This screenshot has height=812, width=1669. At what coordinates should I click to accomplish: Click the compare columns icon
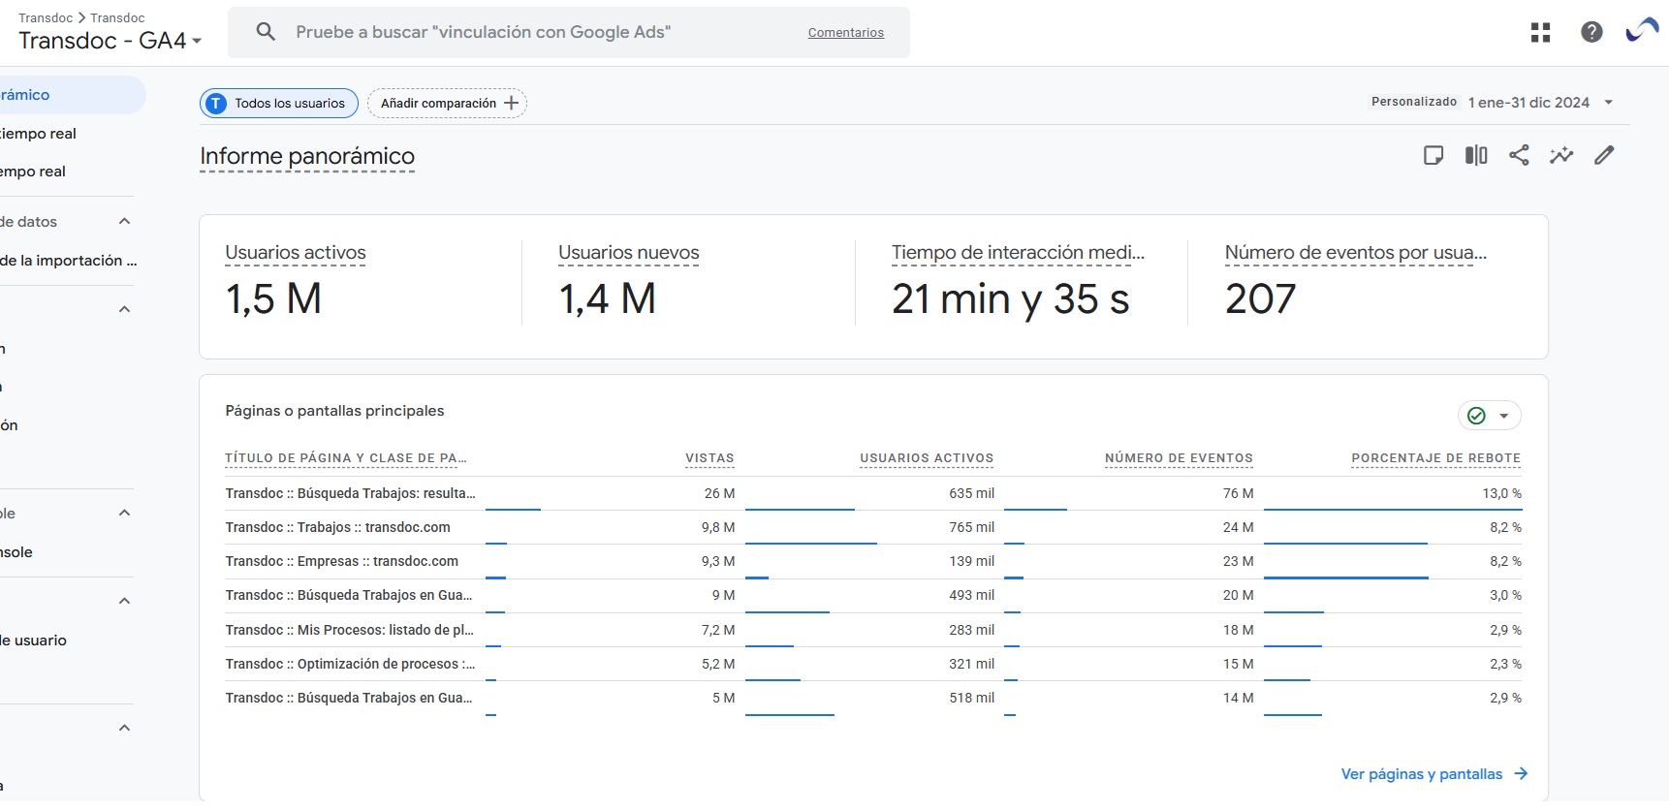coord(1476,155)
